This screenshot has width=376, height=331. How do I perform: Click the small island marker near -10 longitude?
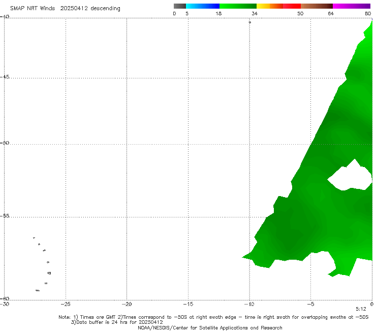click(249, 22)
